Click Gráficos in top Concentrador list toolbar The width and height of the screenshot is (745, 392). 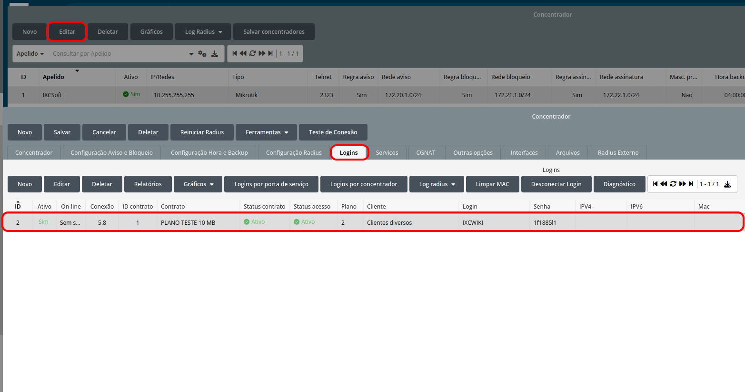(151, 32)
